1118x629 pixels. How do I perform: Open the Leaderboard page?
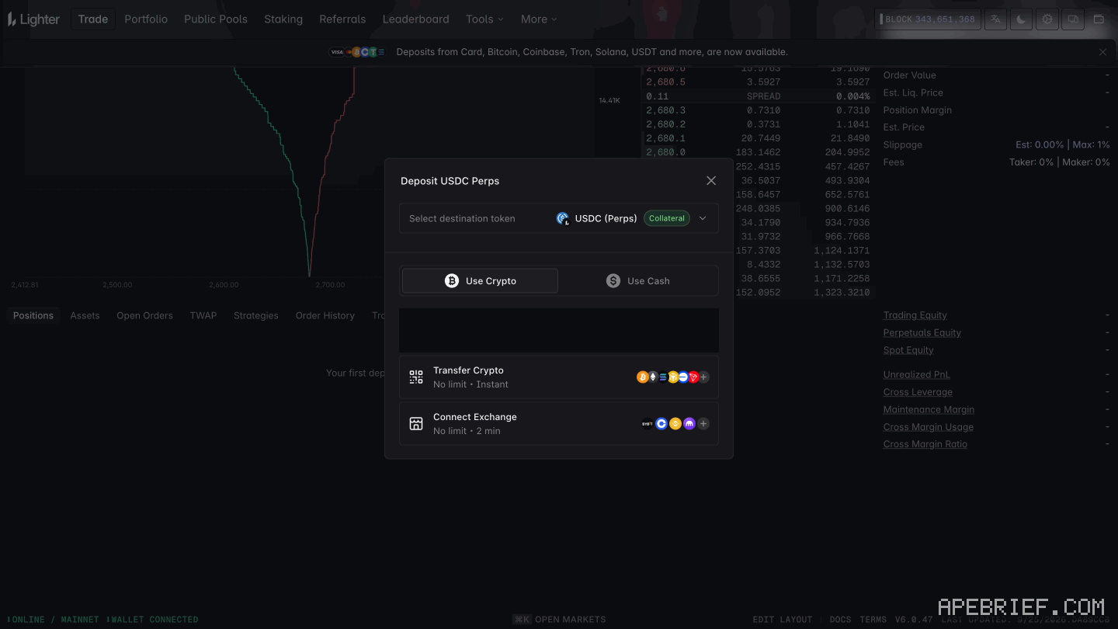click(416, 19)
